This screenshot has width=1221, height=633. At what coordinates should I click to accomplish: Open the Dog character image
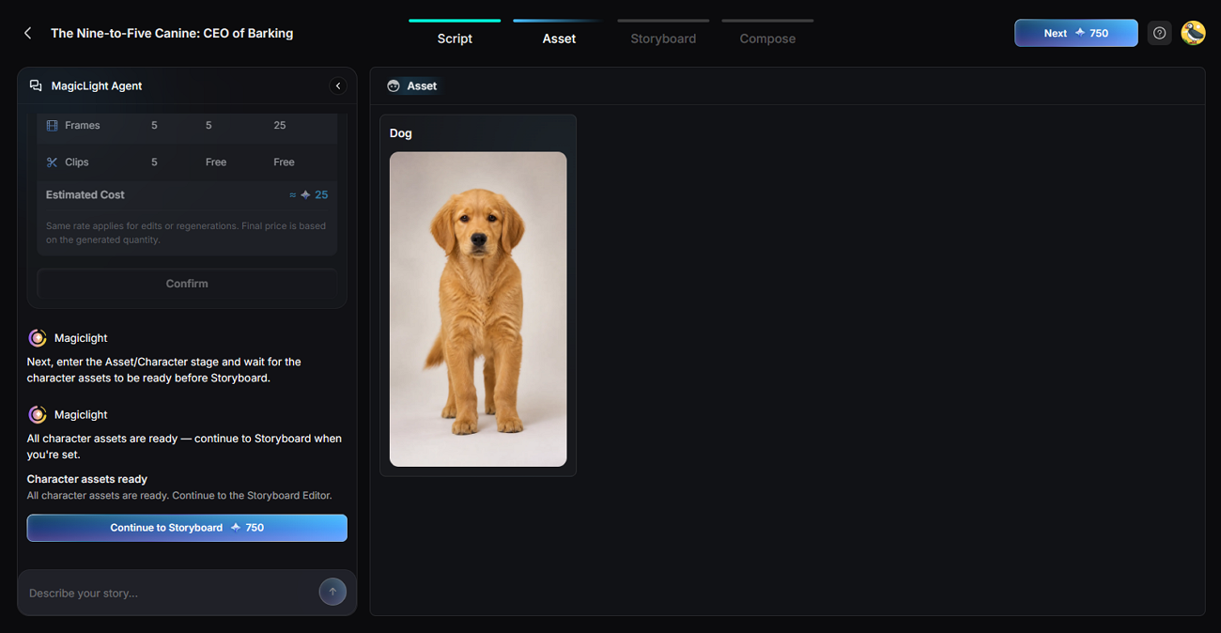pyautogui.click(x=478, y=309)
